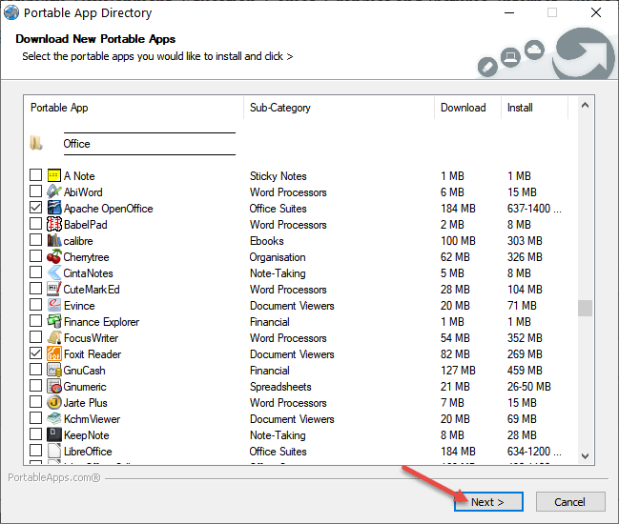
Task: Click the A Note sticky note icon
Action: (x=54, y=175)
